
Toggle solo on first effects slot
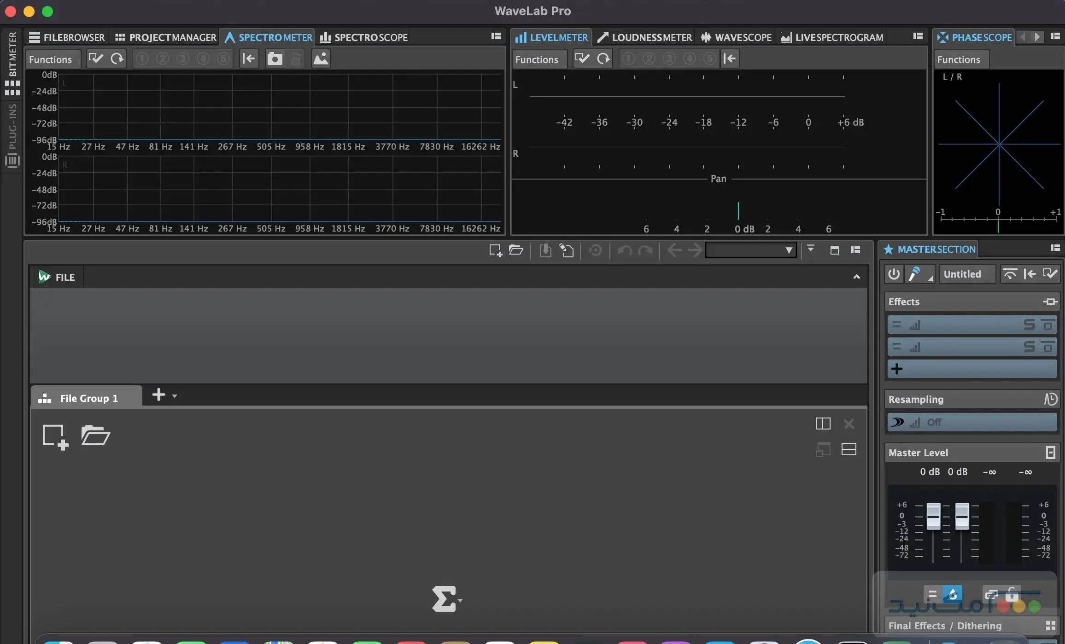(x=1029, y=325)
